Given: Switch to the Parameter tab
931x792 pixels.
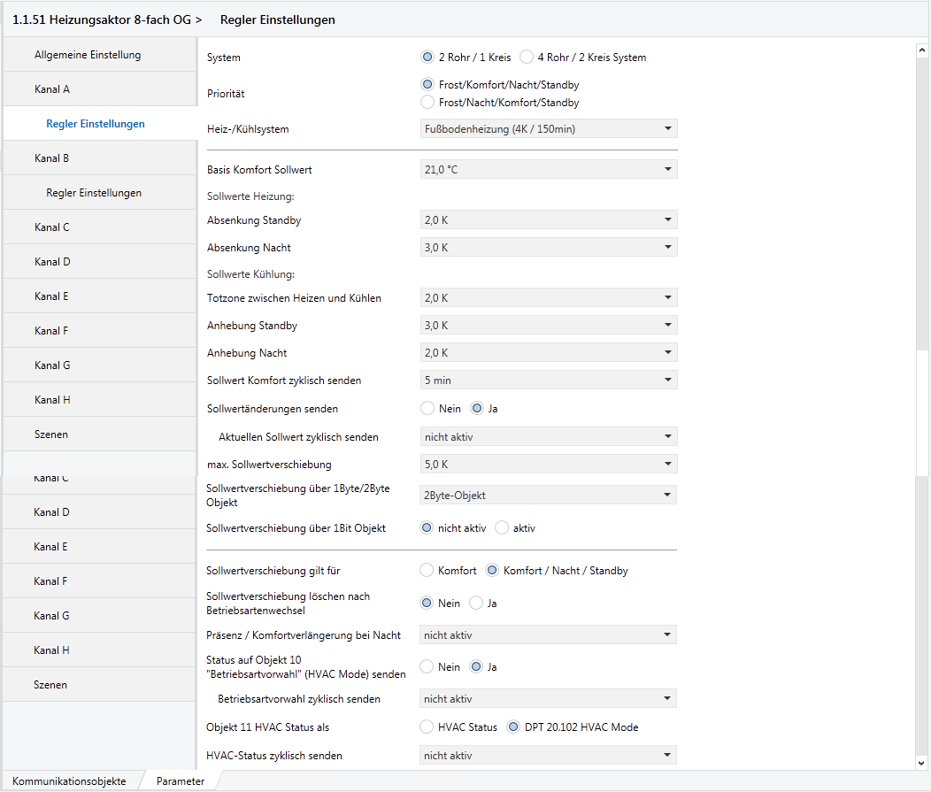Looking at the screenshot, I should point(181,781).
